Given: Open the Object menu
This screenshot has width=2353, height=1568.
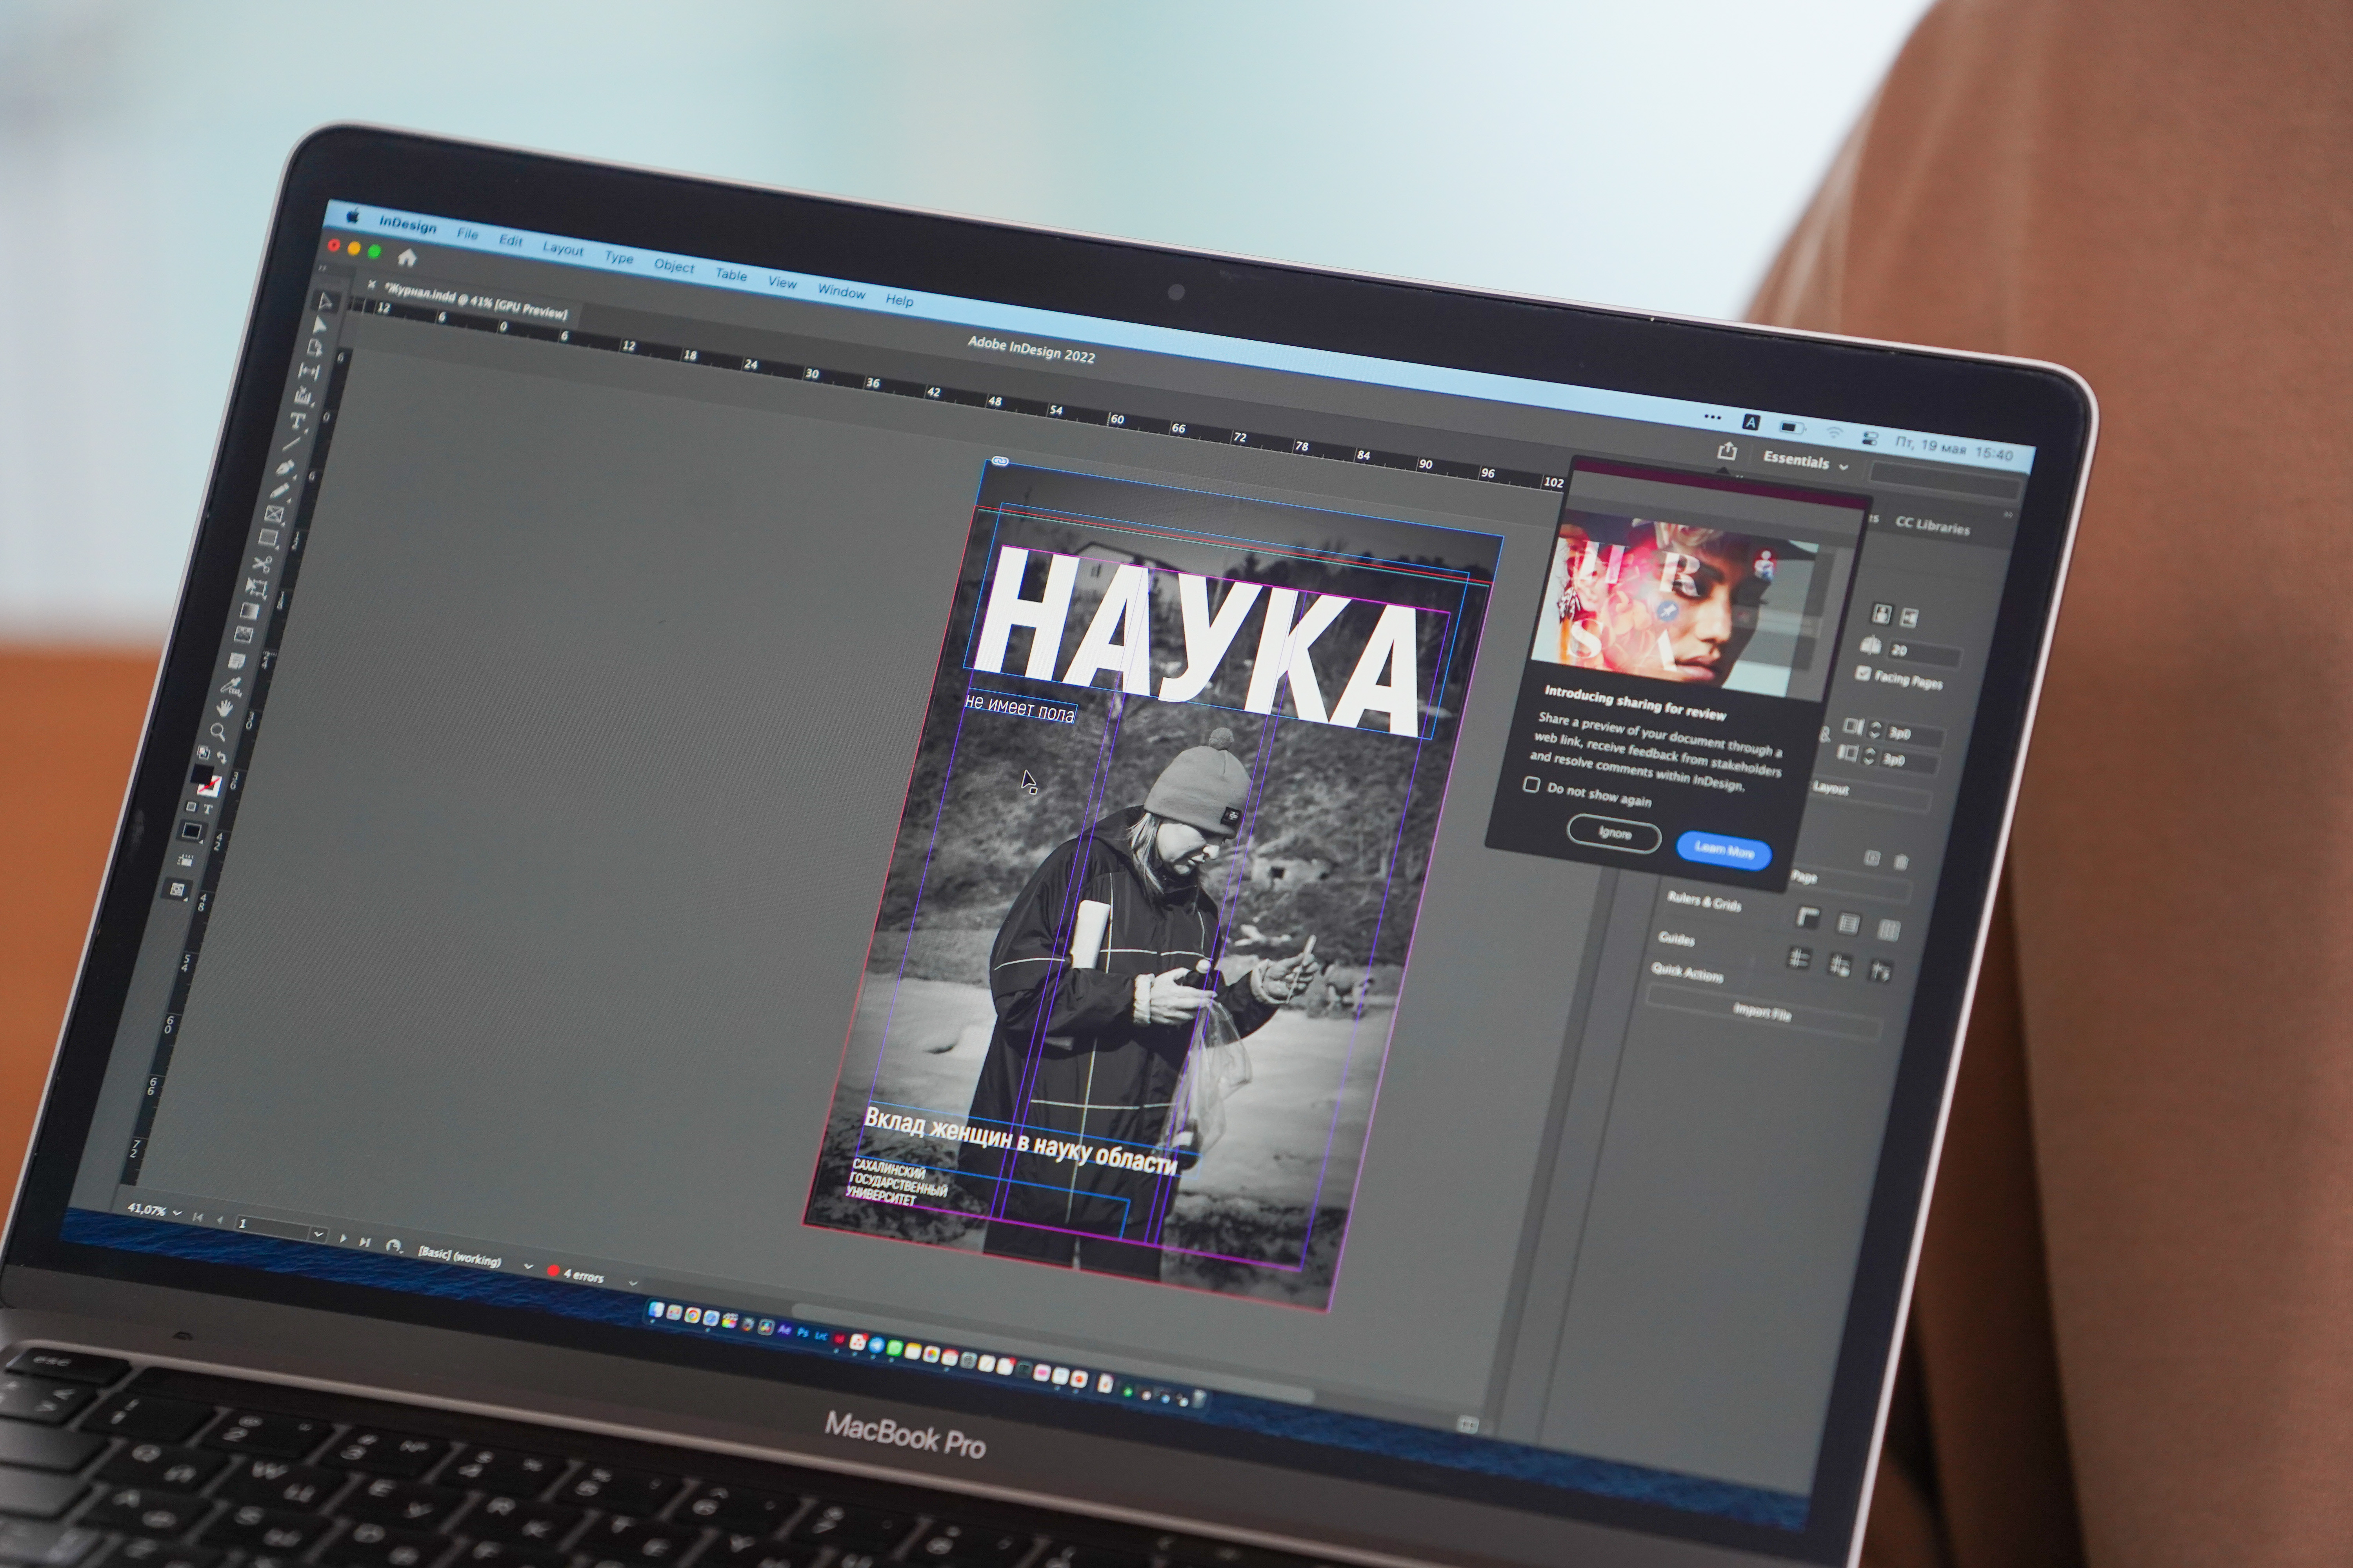Looking at the screenshot, I should 673,266.
